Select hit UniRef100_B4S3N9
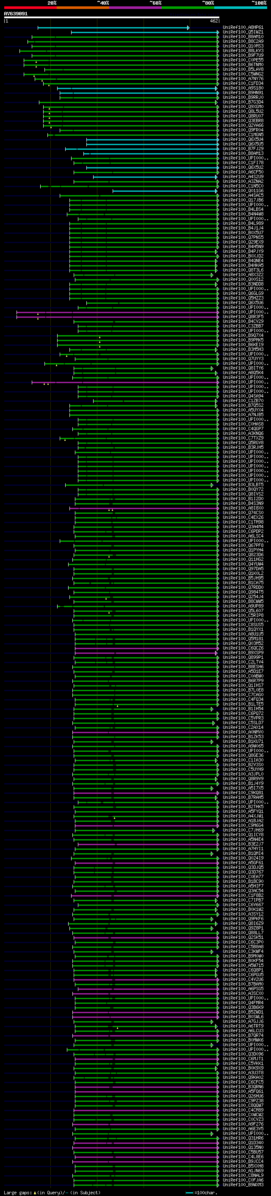Image resolution: width=271 pixels, height=1196 pixels. click(243, 504)
